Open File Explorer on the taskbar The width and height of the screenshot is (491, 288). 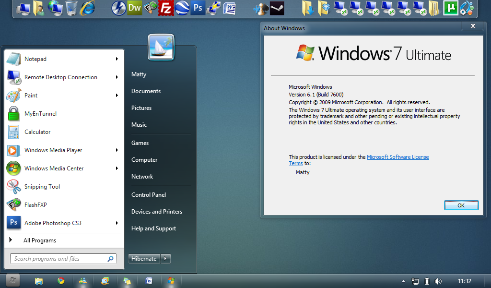(x=39, y=281)
